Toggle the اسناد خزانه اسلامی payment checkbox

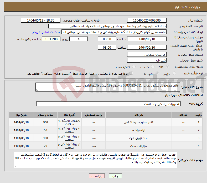132,73
